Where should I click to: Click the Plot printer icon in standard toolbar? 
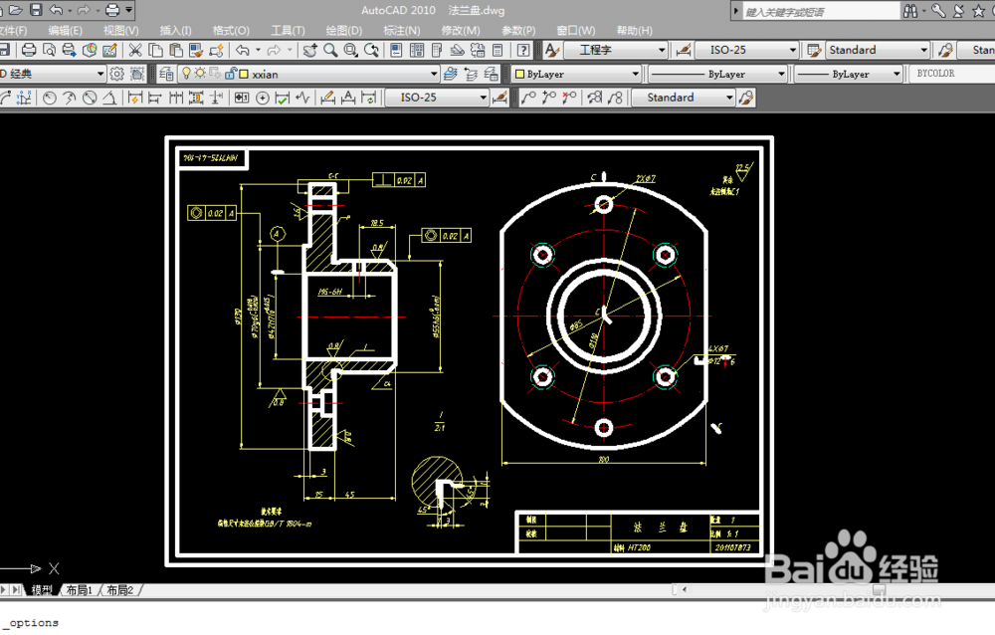[29, 50]
